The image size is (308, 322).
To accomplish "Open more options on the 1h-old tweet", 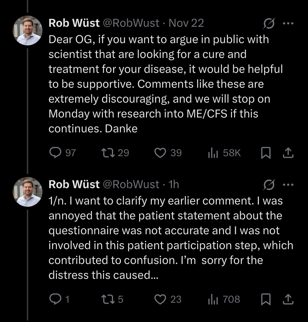I will (288, 185).
